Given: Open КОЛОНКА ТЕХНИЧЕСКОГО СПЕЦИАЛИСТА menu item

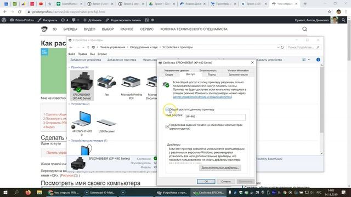Looking at the screenshot, I should [194, 29].
